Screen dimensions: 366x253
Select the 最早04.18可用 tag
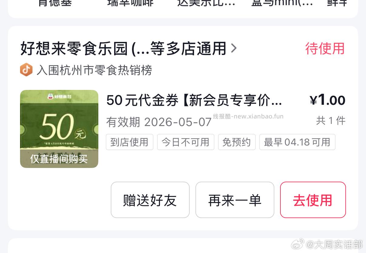(297, 142)
